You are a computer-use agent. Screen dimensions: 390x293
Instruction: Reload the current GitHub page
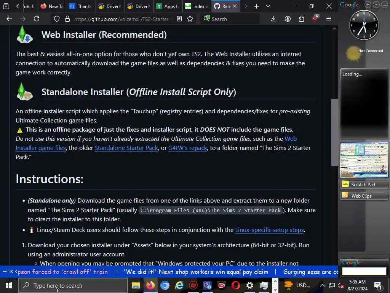[37, 19]
